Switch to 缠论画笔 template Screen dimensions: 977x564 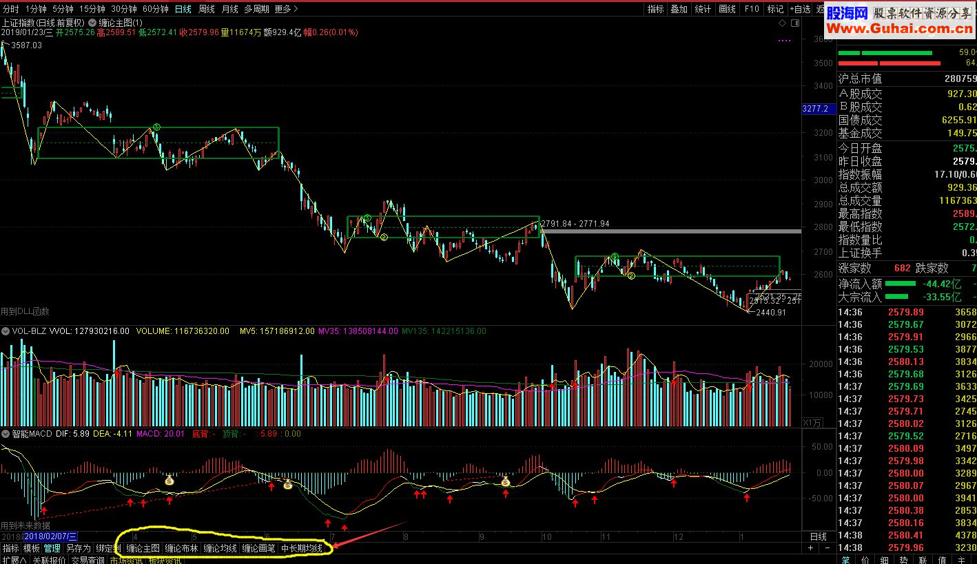coord(258,549)
